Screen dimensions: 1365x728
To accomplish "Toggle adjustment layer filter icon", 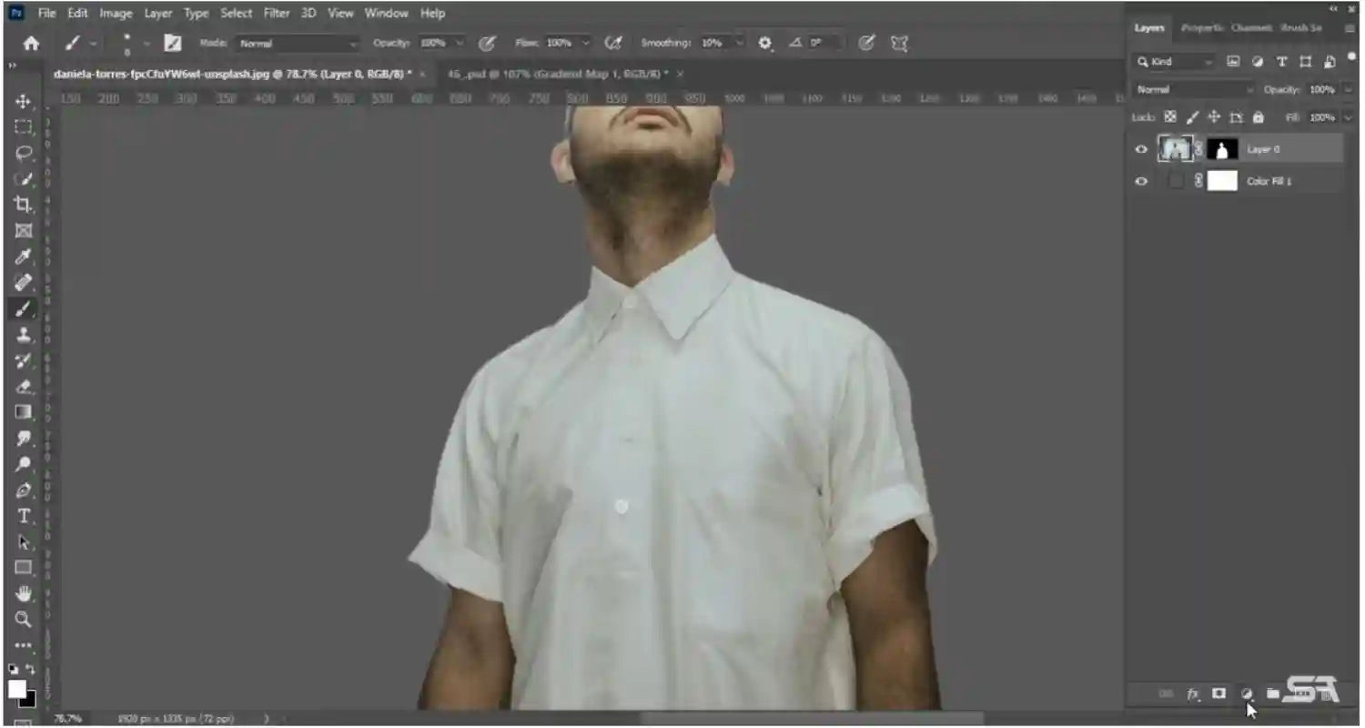I will coord(1258,62).
